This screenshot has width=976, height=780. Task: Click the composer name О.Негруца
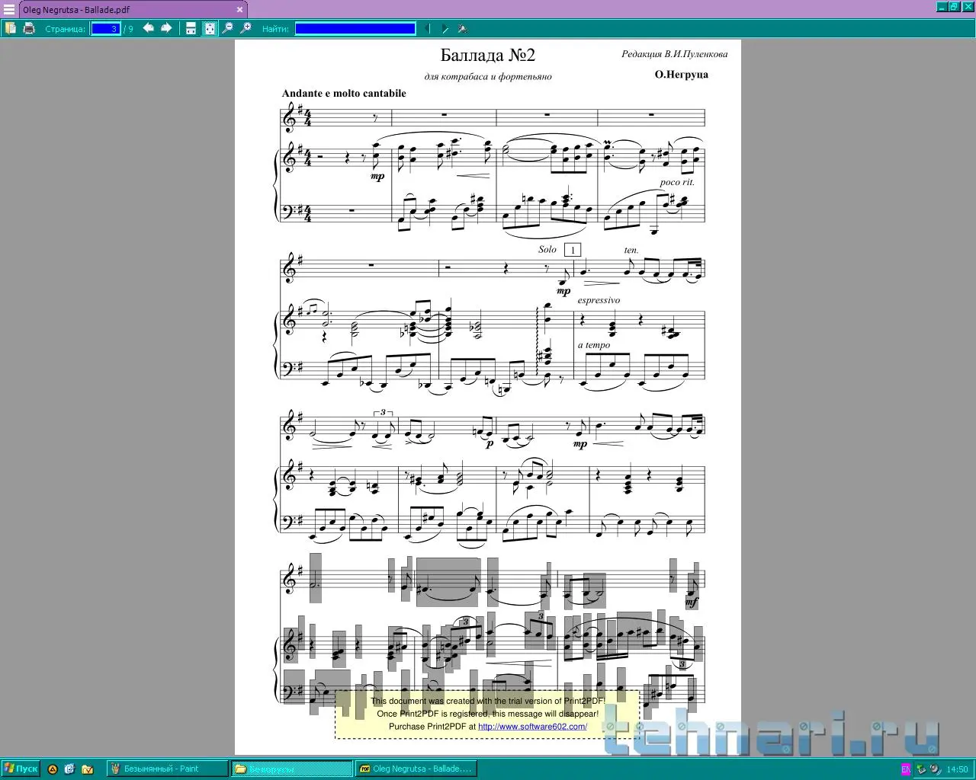tap(681, 74)
